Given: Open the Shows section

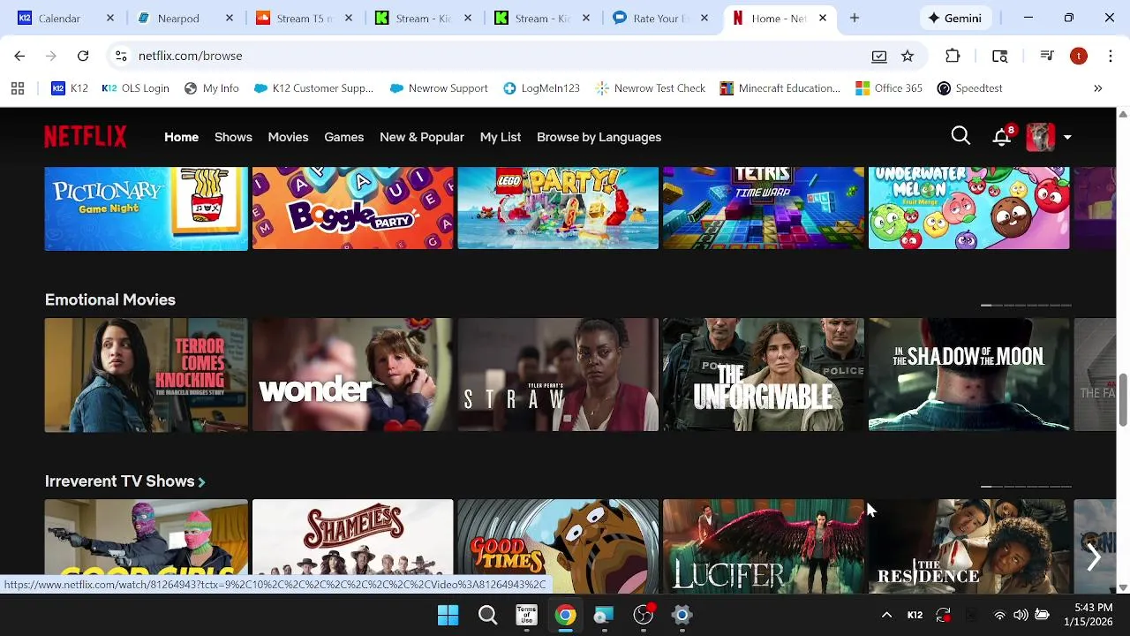Looking at the screenshot, I should 233,137.
